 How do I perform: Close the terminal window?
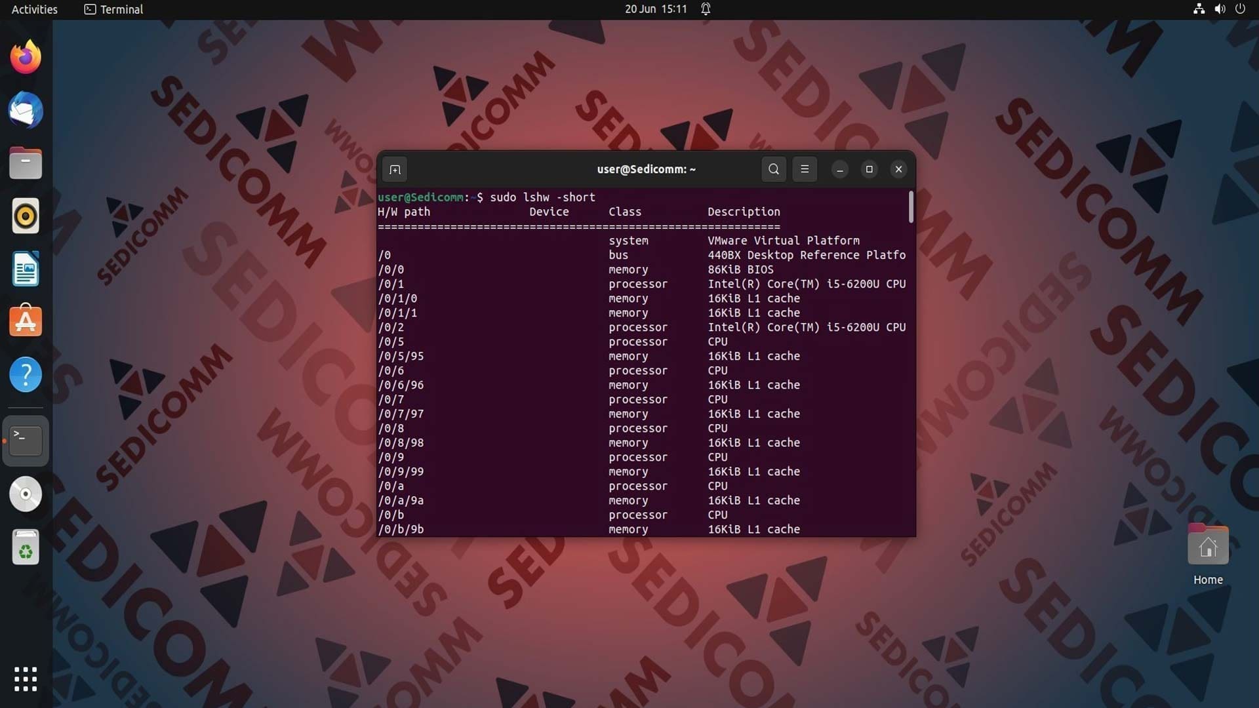point(899,170)
